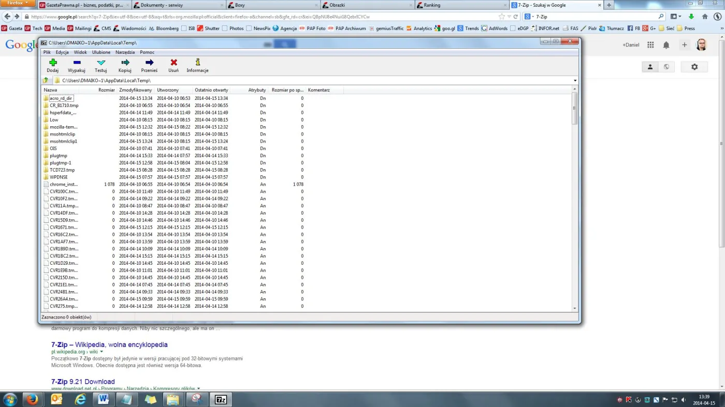Select the chrome_inst... file
This screenshot has width=725, height=407.
[64, 185]
